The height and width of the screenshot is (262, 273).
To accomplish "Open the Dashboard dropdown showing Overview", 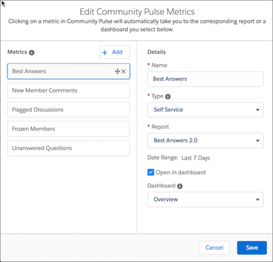I will tap(205, 199).
